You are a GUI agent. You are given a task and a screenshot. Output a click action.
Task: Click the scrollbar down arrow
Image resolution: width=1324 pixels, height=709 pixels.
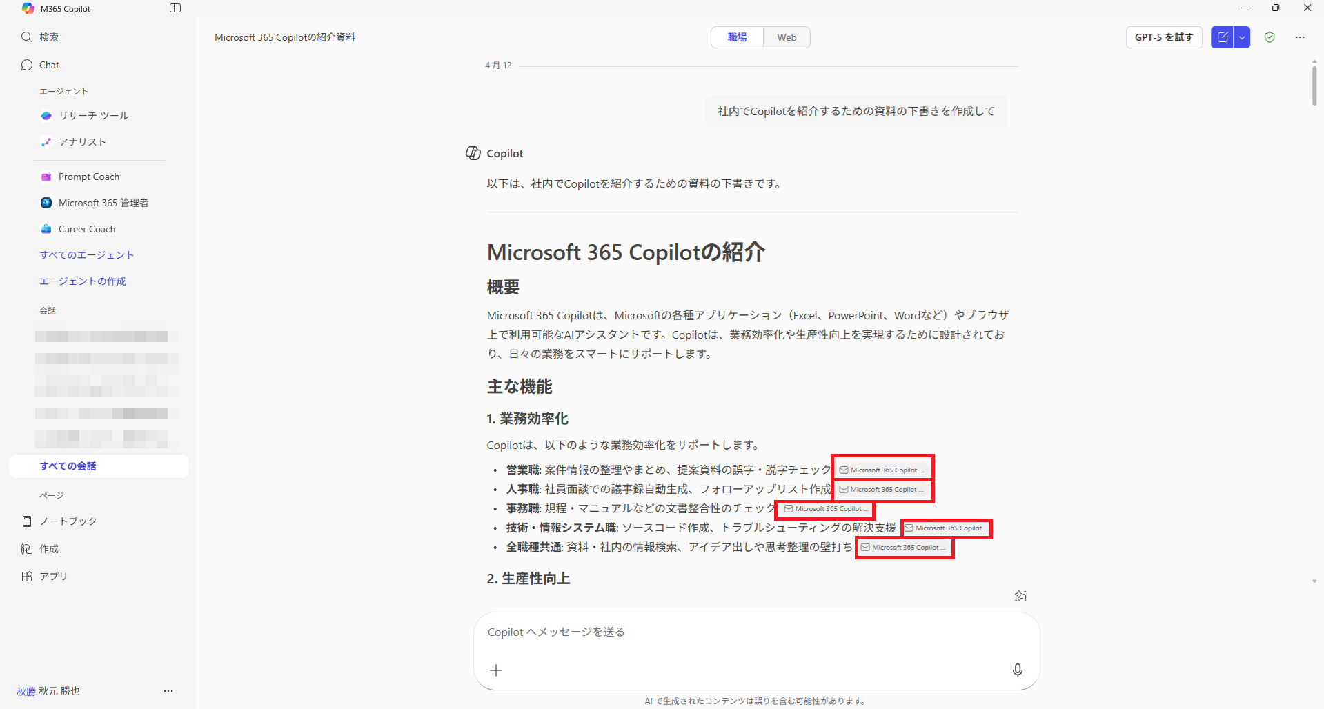(1314, 581)
